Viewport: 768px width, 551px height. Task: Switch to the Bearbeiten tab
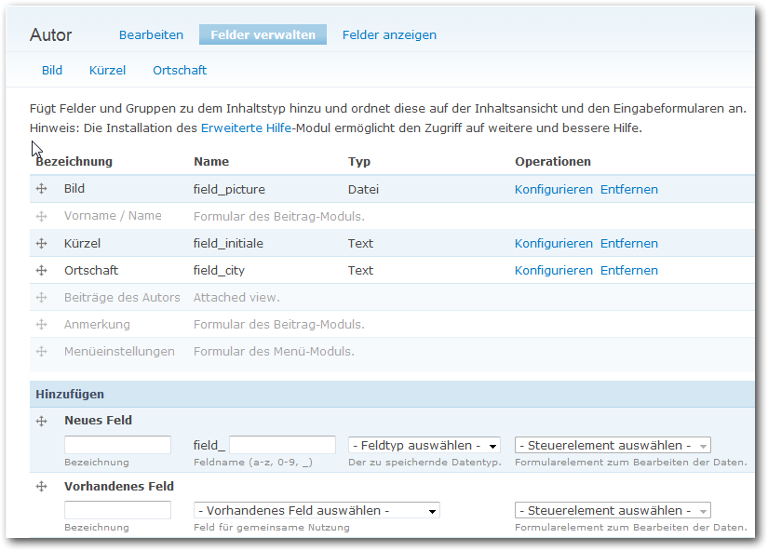[151, 35]
